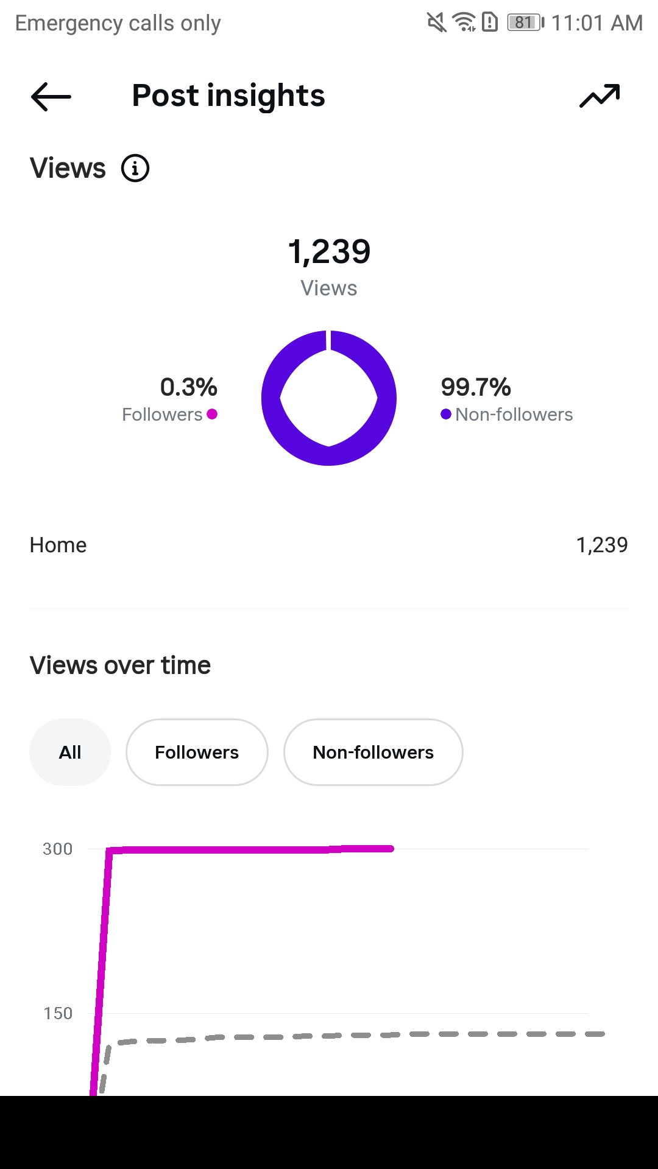Tap the Home views row
This screenshot has width=658, height=1169.
[329, 545]
